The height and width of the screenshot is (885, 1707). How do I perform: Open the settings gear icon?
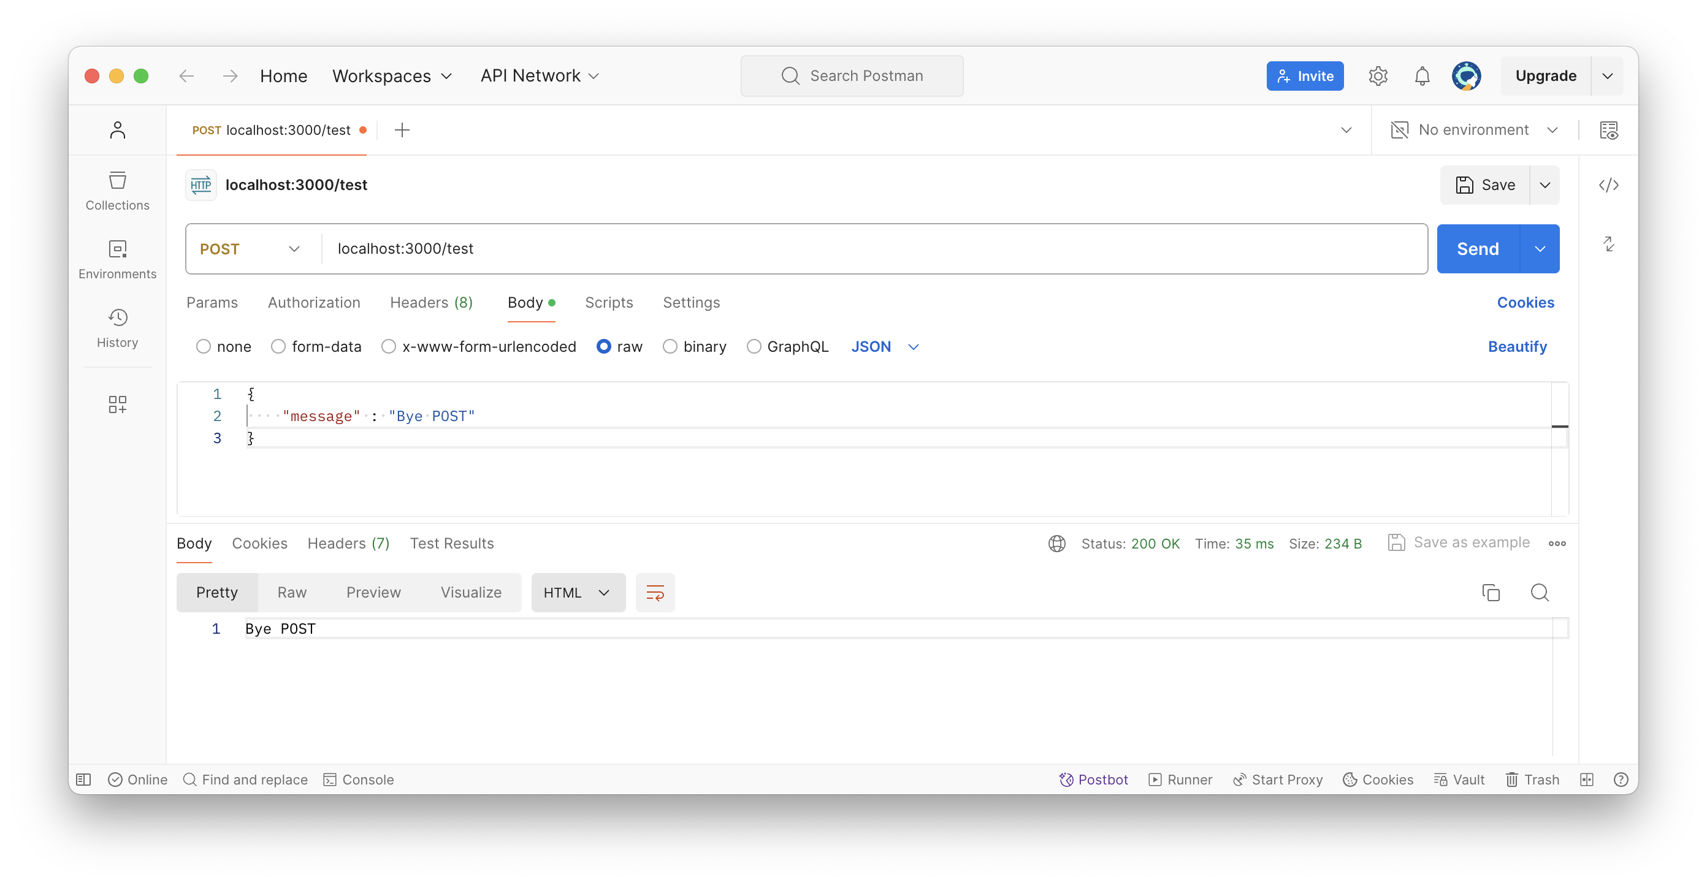point(1378,76)
